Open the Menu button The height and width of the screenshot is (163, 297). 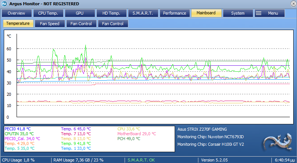(x=270, y=13)
